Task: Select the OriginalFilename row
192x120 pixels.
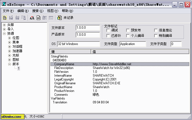Action: 120,83
